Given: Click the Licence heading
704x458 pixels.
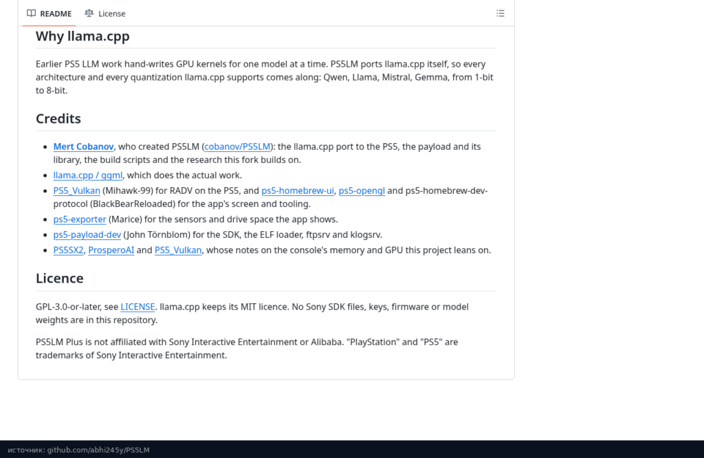Looking at the screenshot, I should (x=60, y=279).
